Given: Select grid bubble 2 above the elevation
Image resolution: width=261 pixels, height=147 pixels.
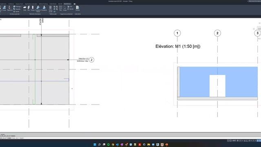Looking at the screenshot, I should (217, 33).
